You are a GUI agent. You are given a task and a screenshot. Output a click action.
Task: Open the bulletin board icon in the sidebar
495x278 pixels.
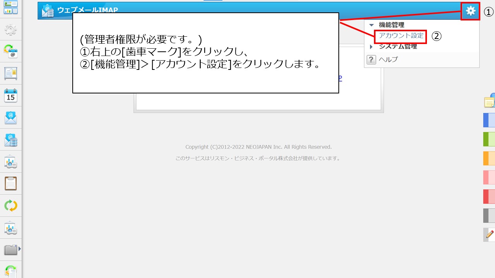click(x=10, y=73)
